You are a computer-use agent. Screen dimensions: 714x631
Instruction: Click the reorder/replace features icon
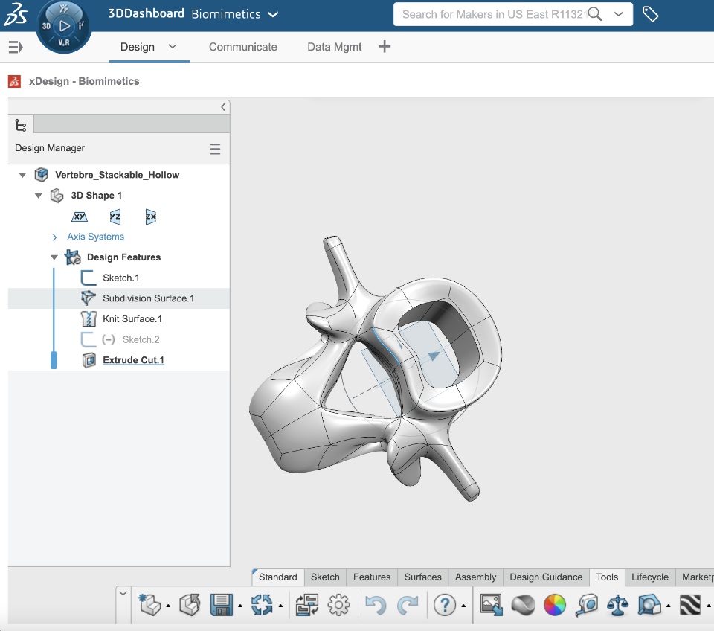click(x=307, y=605)
